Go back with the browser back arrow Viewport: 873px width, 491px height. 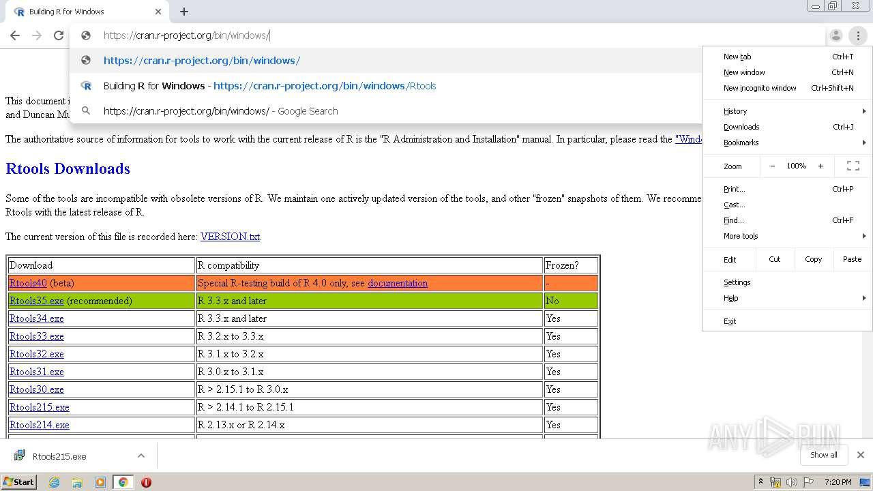[15, 35]
